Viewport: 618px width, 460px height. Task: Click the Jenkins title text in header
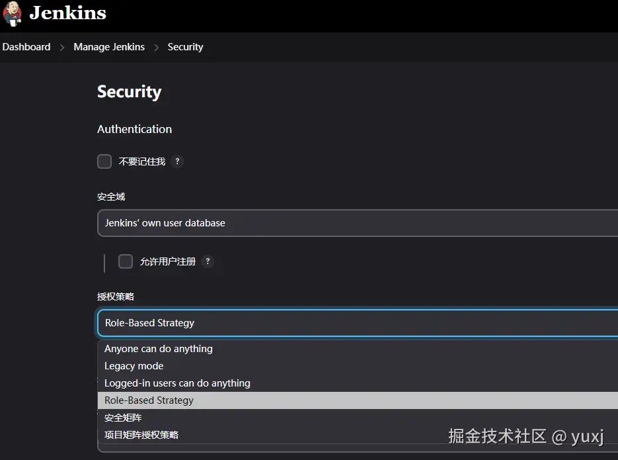(67, 13)
